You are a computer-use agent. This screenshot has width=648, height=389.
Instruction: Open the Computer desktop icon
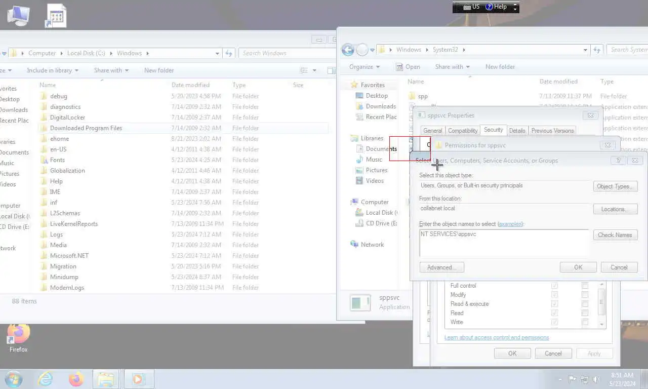18,15
